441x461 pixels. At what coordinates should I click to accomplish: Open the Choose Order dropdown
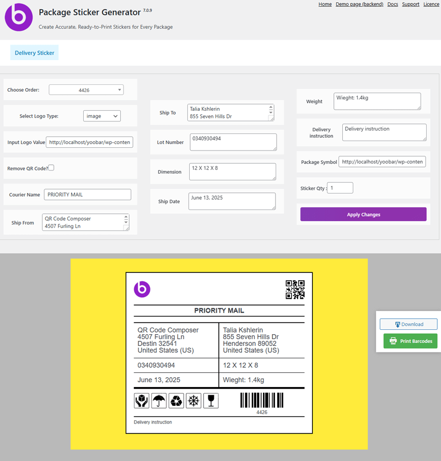click(x=85, y=89)
